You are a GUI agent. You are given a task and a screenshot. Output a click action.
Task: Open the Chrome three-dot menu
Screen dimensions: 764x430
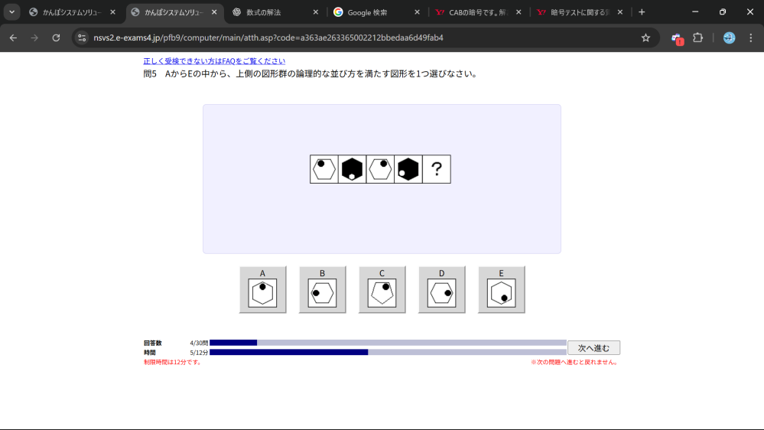click(750, 37)
